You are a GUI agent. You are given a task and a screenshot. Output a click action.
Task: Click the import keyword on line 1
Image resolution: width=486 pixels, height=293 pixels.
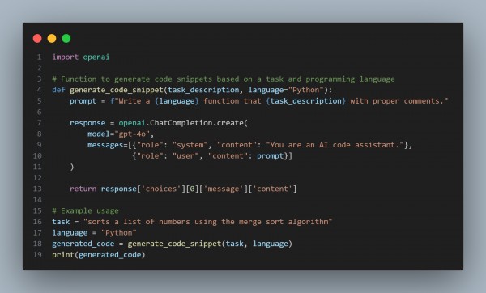(65, 57)
